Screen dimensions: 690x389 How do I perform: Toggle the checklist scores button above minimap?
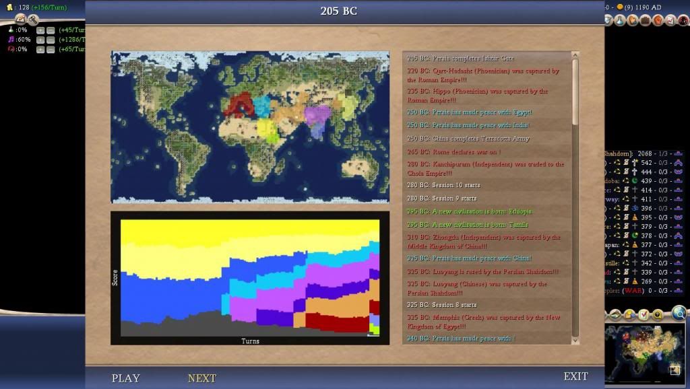pos(644,315)
